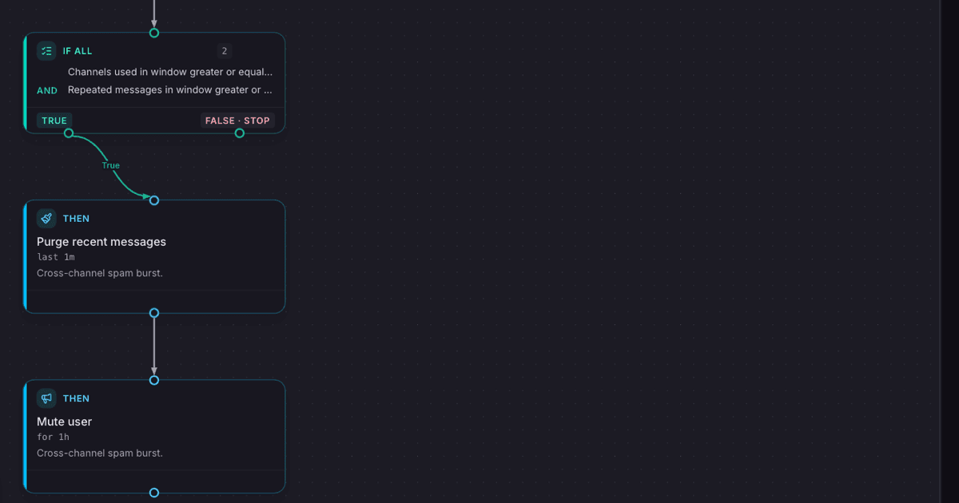959x503 pixels.
Task: Click 'Cross-channel spam burst.' under Mute user
Action: pyautogui.click(x=100, y=453)
